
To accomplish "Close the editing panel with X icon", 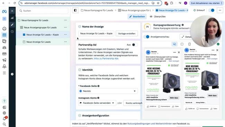I will click(x=12, y=11).
